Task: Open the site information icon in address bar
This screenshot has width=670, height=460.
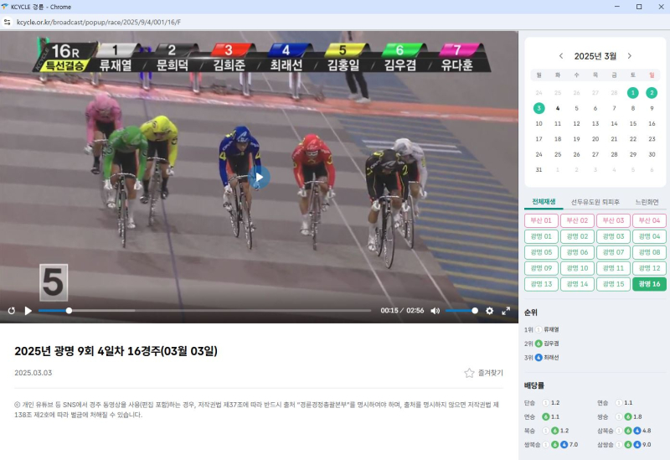Action: pyautogui.click(x=8, y=23)
